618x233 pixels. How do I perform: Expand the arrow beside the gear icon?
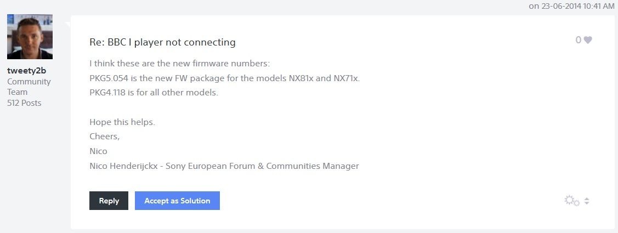click(x=586, y=201)
